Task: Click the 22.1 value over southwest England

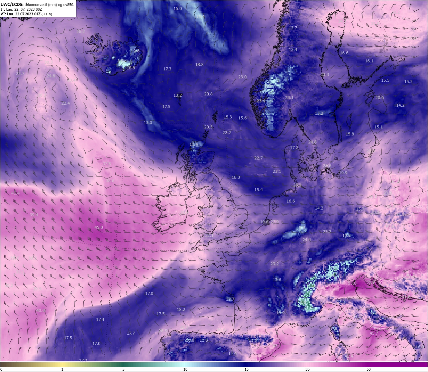Action: click(209, 236)
